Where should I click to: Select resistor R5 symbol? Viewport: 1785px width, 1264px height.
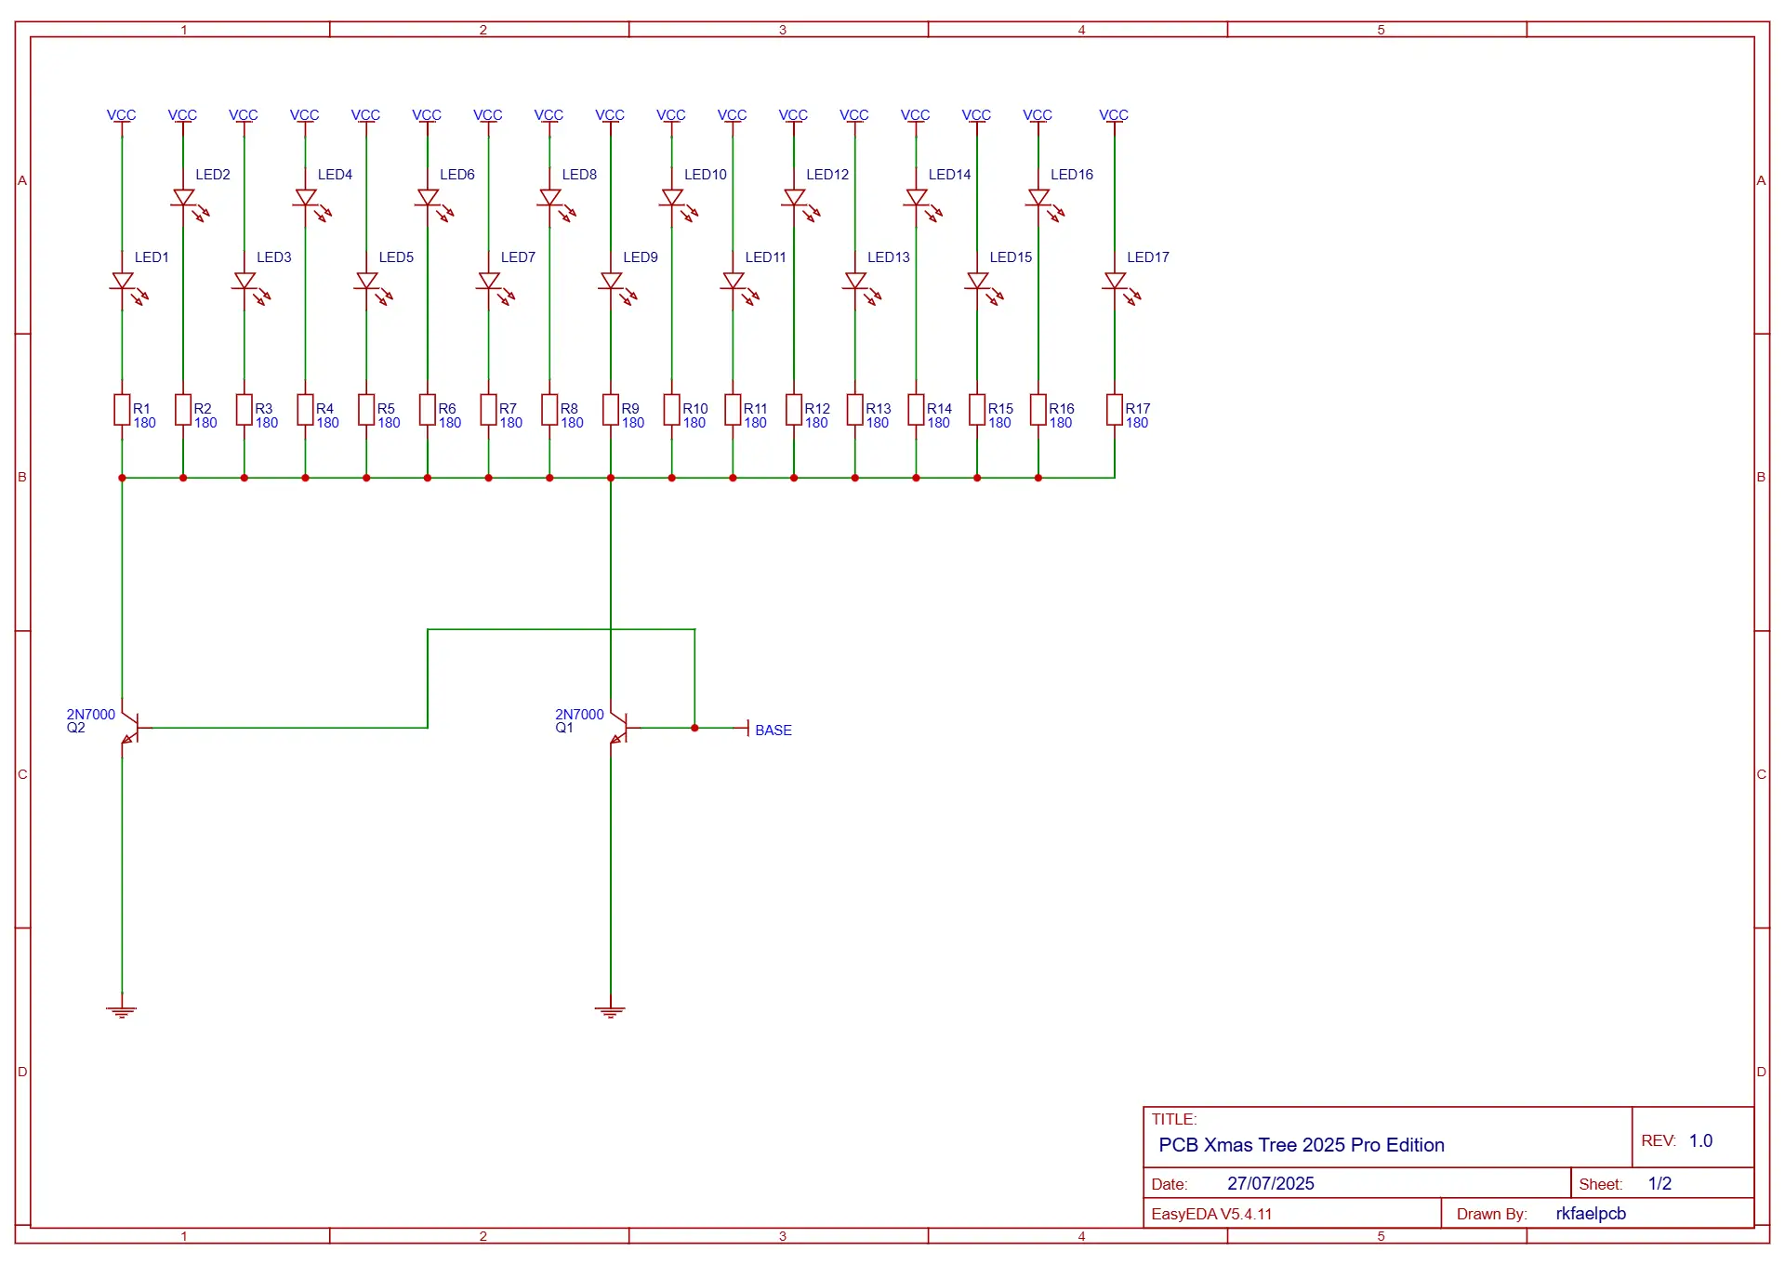366,410
